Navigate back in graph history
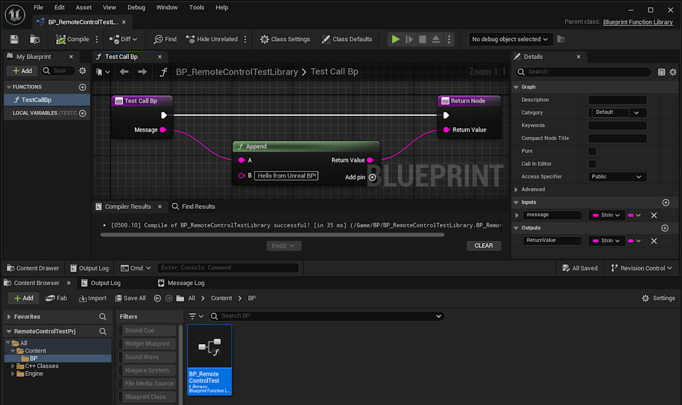The width and height of the screenshot is (682, 405). pyautogui.click(x=124, y=72)
